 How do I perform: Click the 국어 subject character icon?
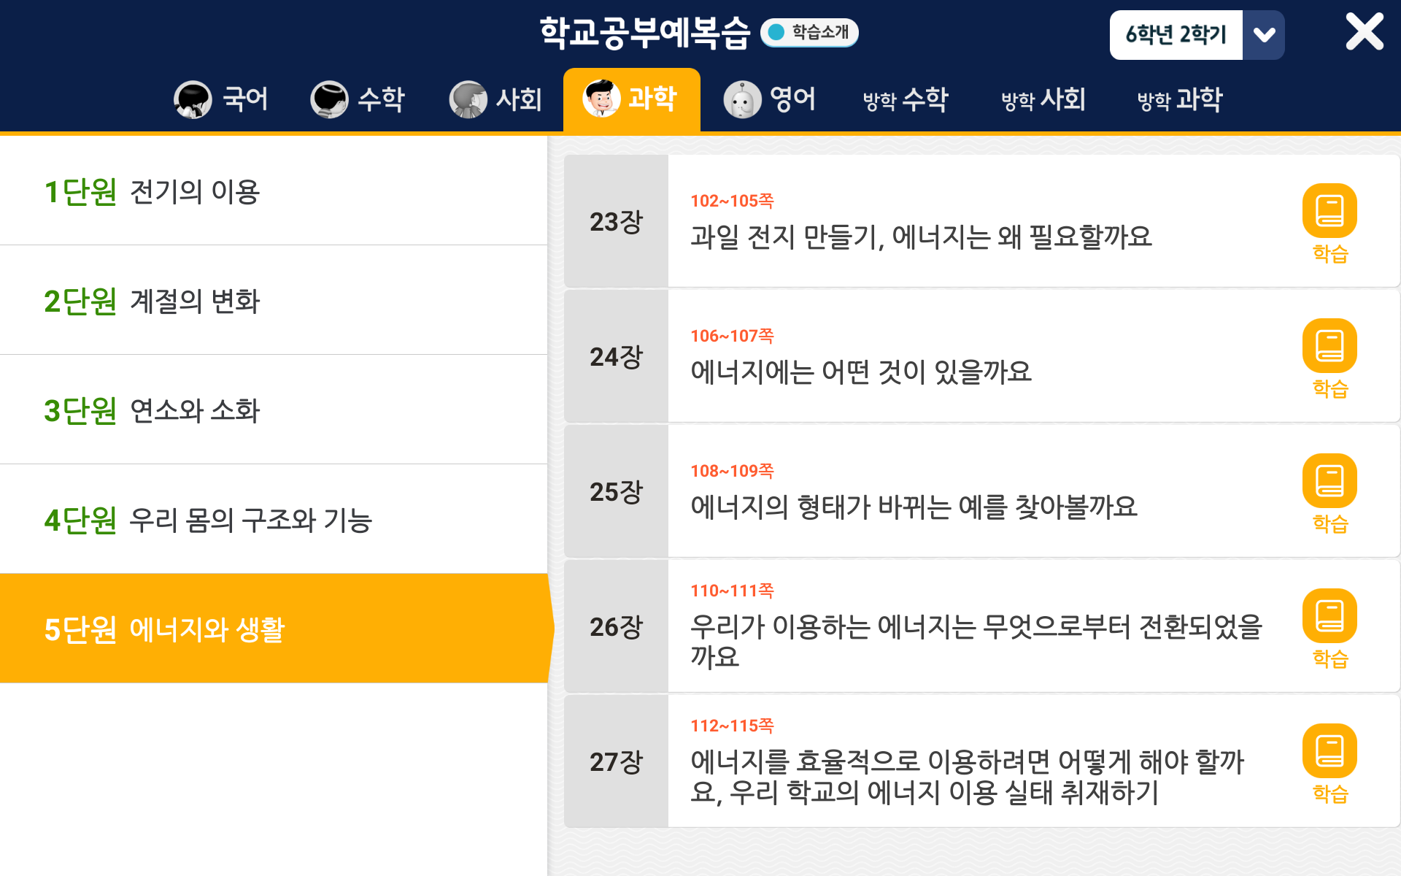pyautogui.click(x=193, y=99)
